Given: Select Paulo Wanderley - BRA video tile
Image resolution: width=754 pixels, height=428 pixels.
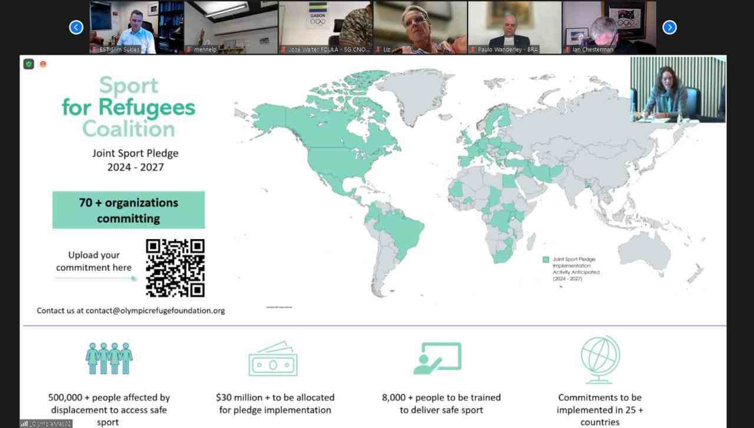Looking at the screenshot, I should [514, 27].
